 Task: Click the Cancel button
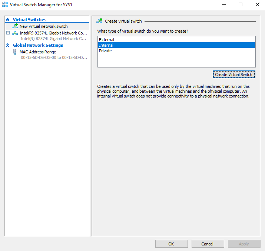[208, 244]
